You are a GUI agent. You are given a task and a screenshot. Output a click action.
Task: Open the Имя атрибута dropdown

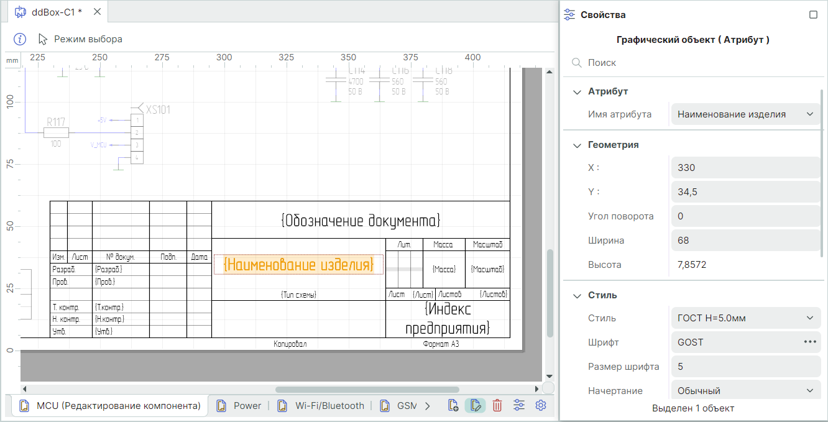[x=745, y=114]
